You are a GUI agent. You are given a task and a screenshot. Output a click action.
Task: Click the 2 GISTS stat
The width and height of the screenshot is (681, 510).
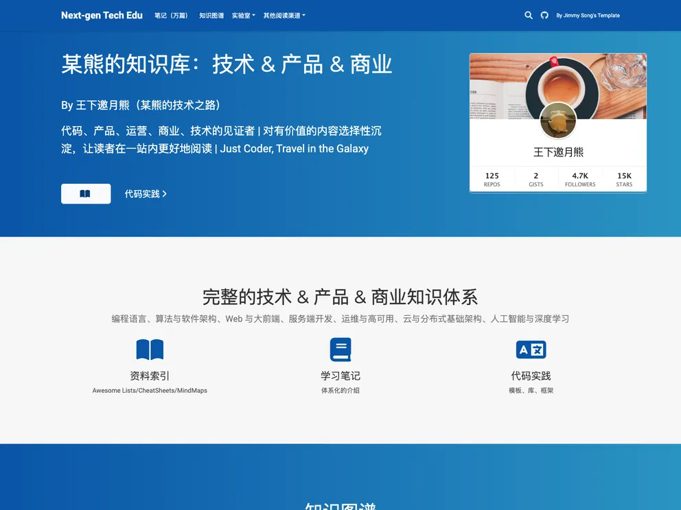[536, 179]
